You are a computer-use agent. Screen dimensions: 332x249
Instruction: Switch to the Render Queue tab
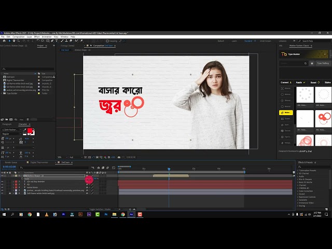coord(11,162)
